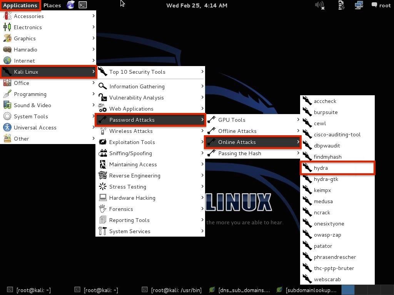
Task: Open the Places menu
Action: 52,5
